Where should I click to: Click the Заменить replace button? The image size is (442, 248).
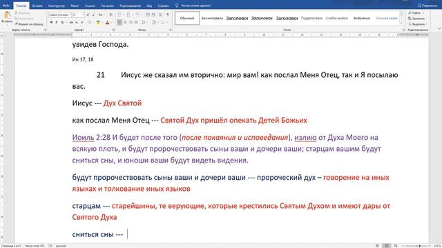(416, 19)
